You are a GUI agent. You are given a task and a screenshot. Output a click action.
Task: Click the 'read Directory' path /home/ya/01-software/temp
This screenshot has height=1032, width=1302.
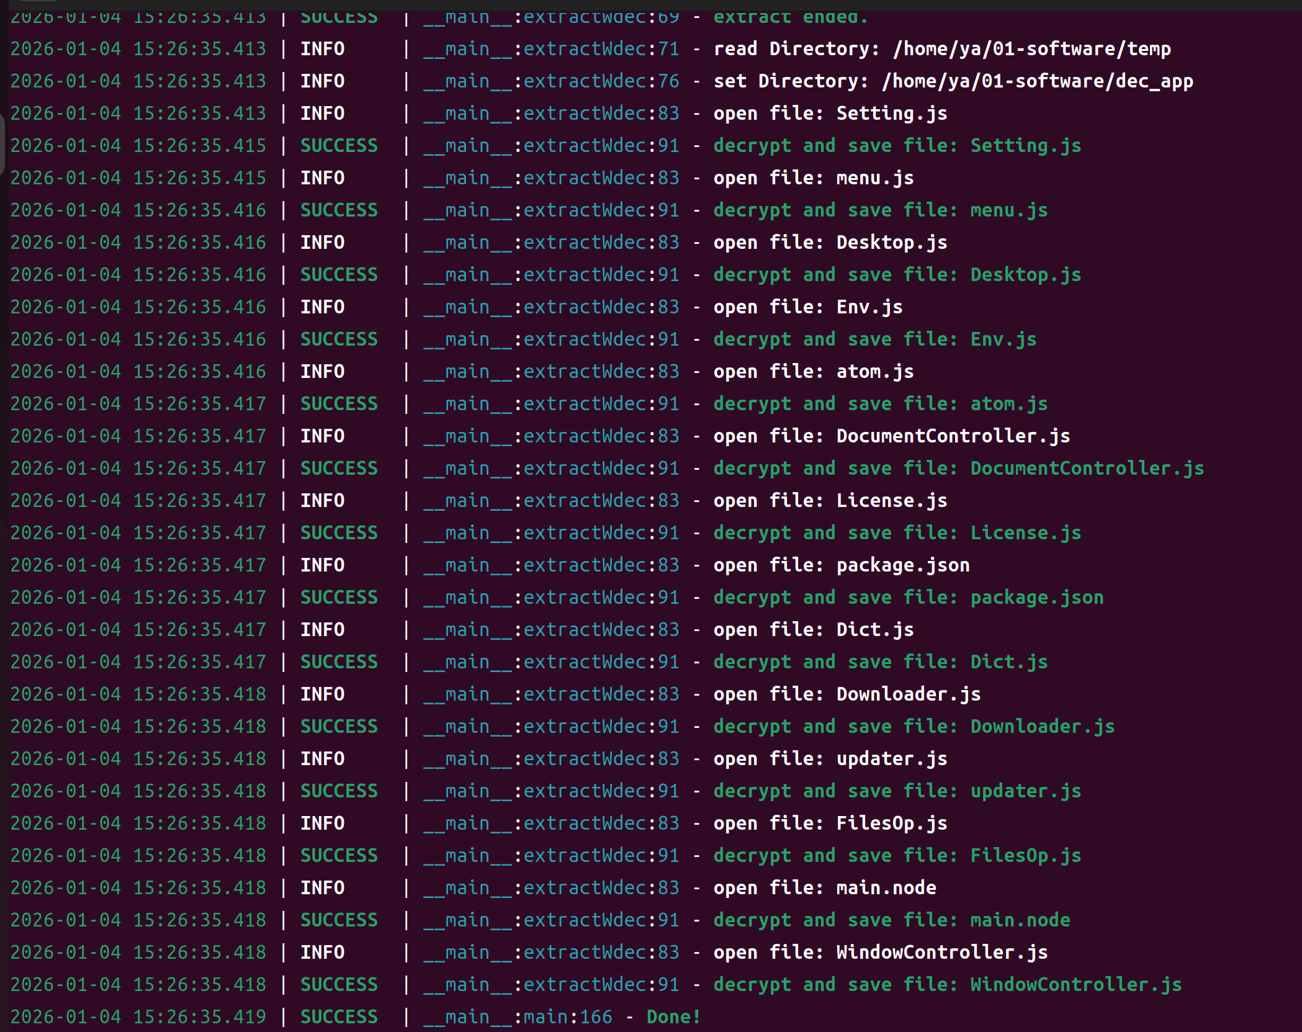(1031, 49)
